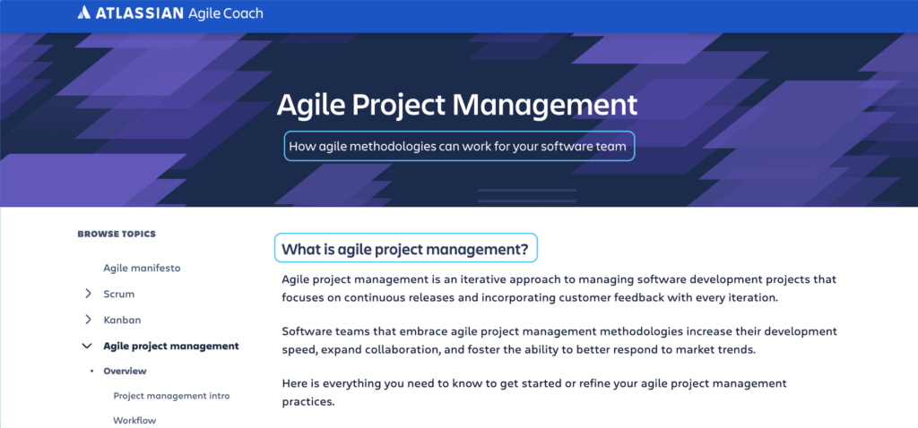Go to the Overview subsection

click(x=125, y=371)
